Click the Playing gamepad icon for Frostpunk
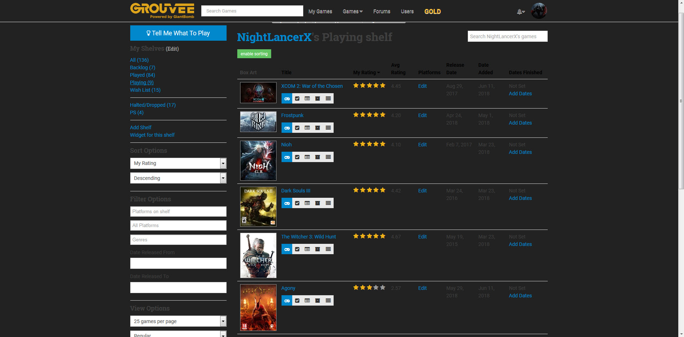 click(x=287, y=128)
